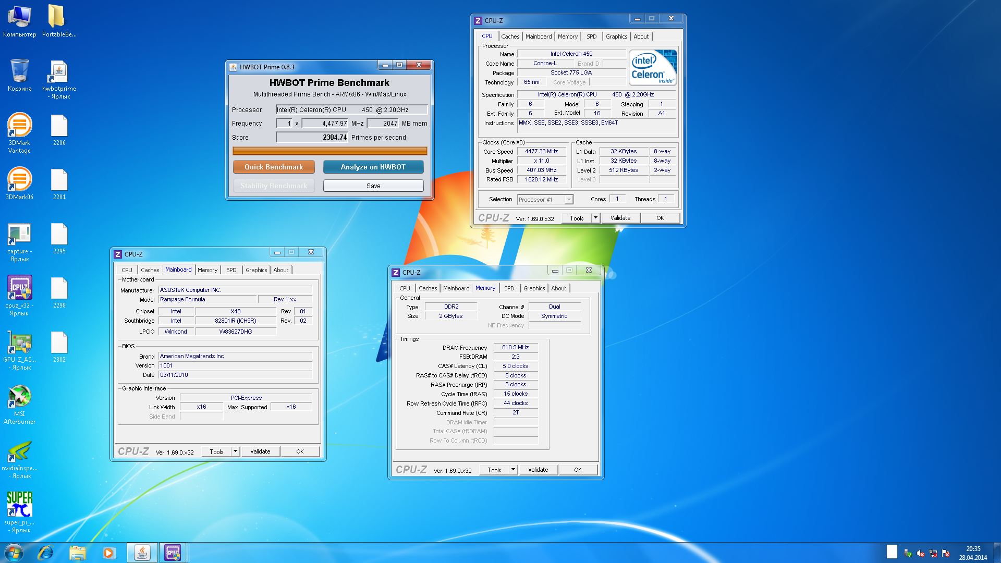Image resolution: width=1001 pixels, height=563 pixels.
Task: Launch the 3DMark Vantage shortcut
Action: [x=19, y=133]
